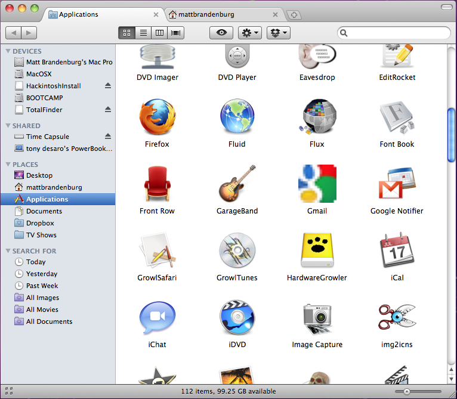The image size is (457, 399).
Task: Select the Gmail app icon
Action: pos(317,184)
